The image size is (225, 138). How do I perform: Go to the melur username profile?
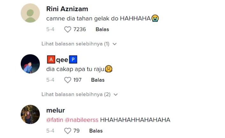pos(55,111)
